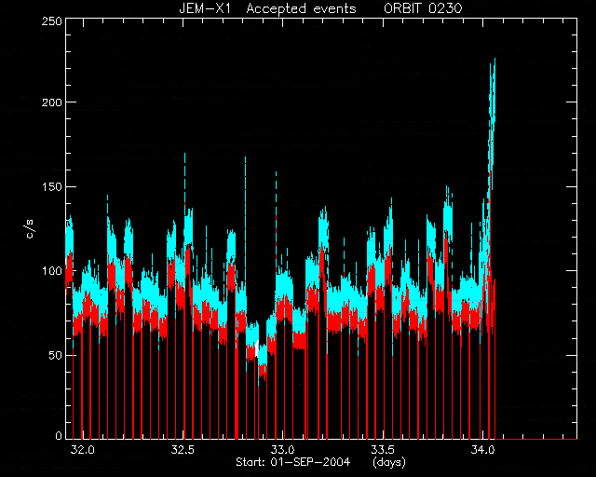Screen dimensions: 596x477
Task: Click the cyan spike near 32.5
Action: [x=184, y=179]
